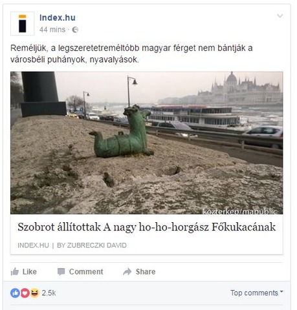This screenshot has width=297, height=310.
Task: Open the Index.hu page name link
Action: (58, 17)
